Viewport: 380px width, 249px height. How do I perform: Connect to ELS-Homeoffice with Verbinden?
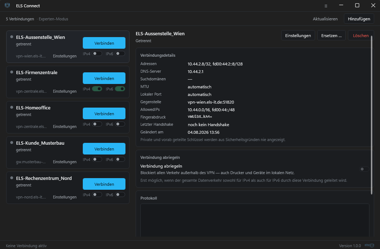[x=104, y=113]
